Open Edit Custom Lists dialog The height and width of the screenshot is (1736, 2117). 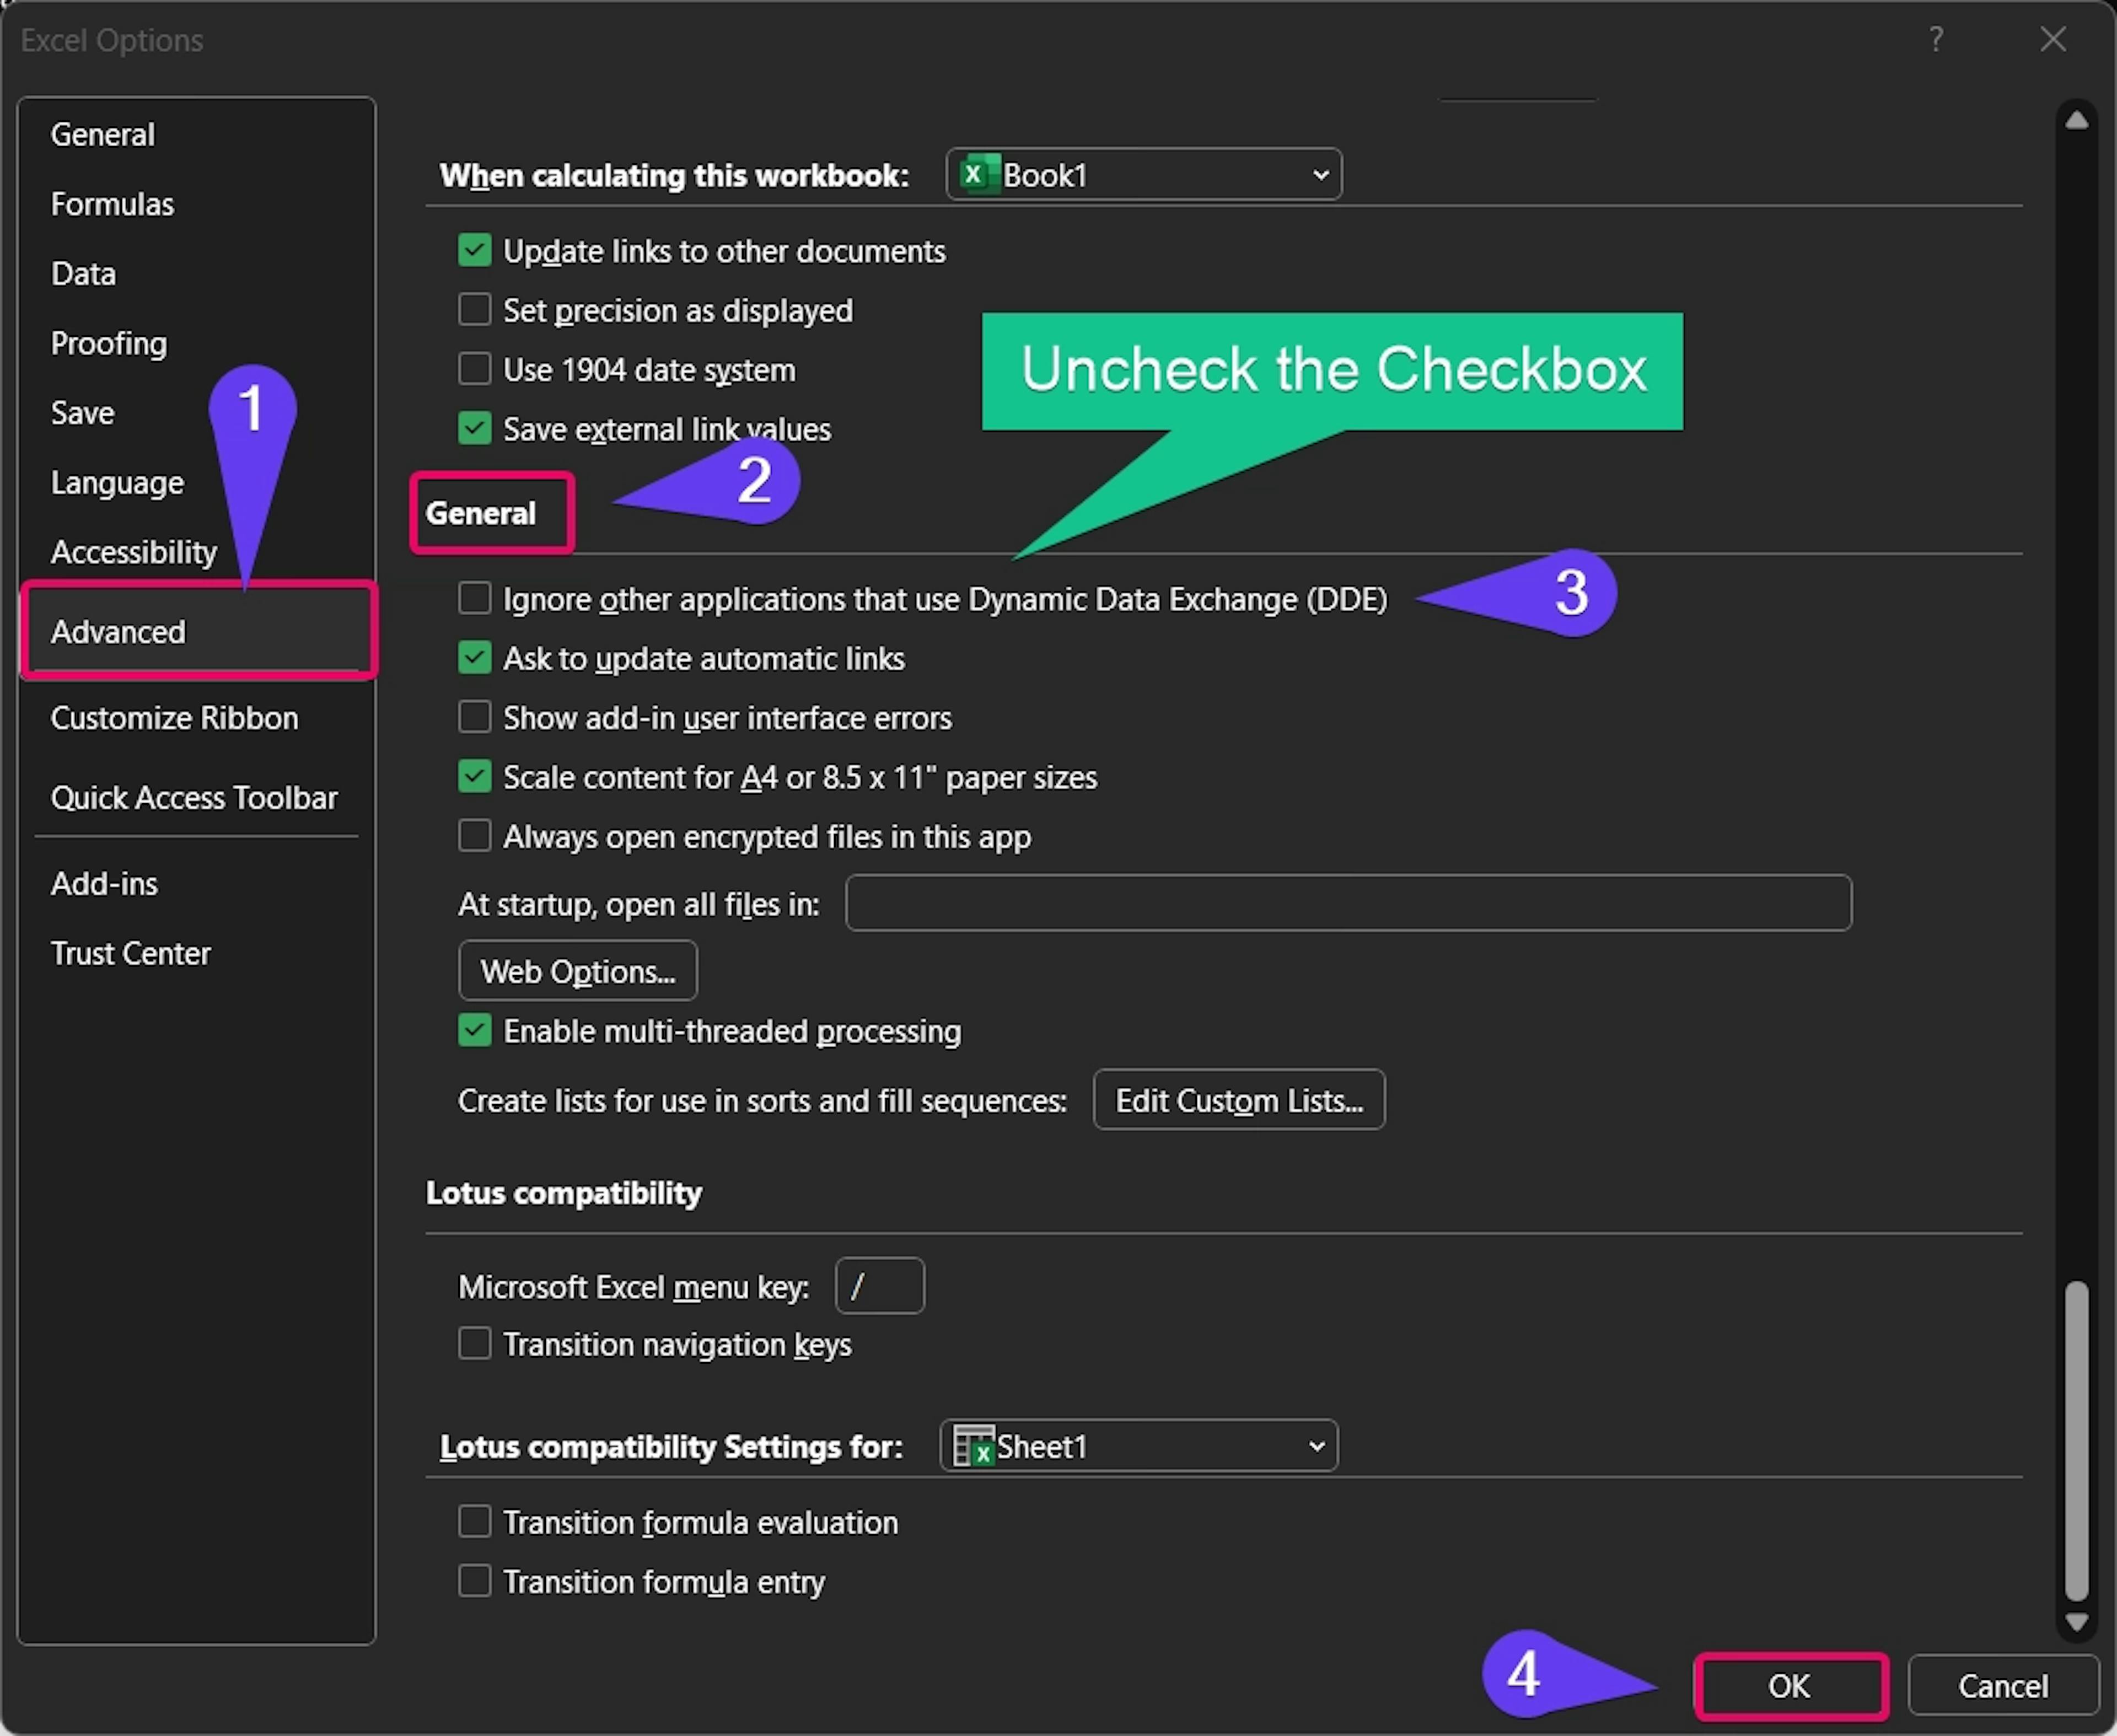pyautogui.click(x=1238, y=1100)
